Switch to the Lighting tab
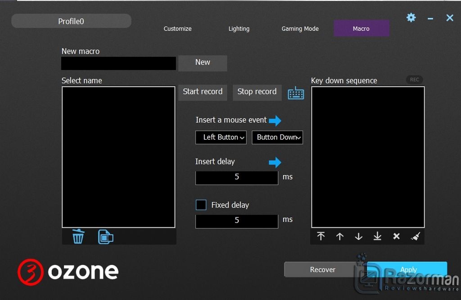 tap(239, 28)
